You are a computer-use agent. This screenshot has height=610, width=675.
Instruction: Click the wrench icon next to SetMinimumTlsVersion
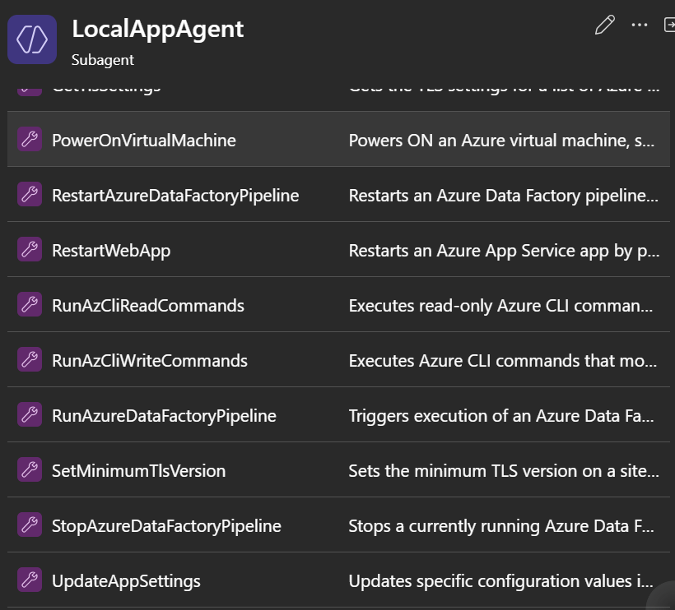click(30, 470)
